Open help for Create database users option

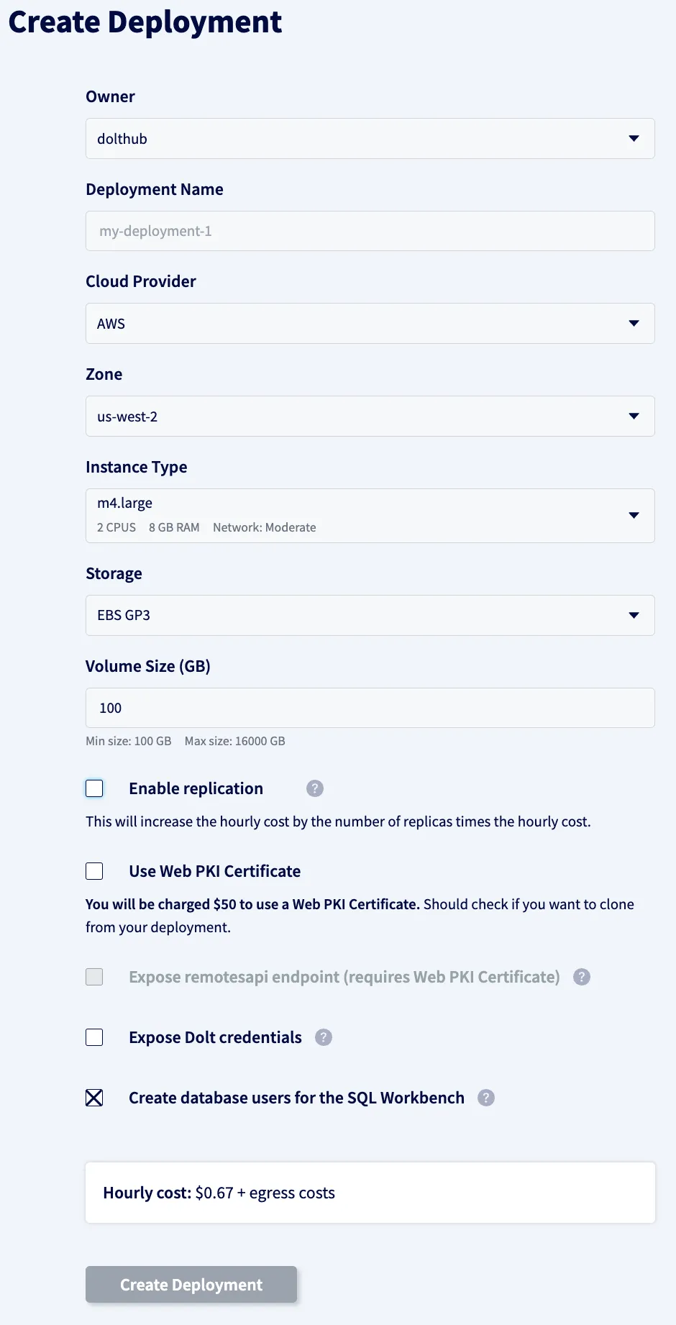point(485,1098)
